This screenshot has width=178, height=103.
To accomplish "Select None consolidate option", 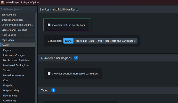I will [68, 41].
